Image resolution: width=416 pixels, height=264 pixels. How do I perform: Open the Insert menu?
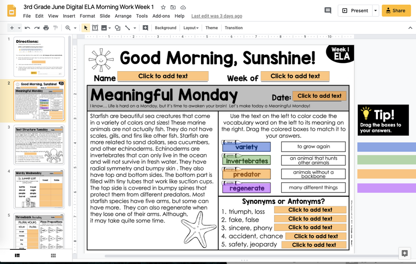tap(69, 16)
